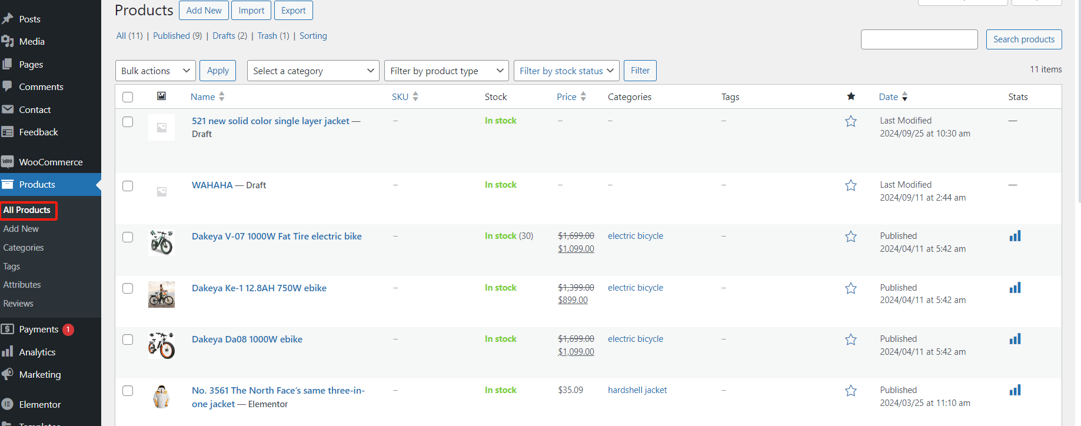The width and height of the screenshot is (1081, 426).
Task: Open the electric bicycle category of Dakeya Ke-1
Action: click(x=636, y=288)
